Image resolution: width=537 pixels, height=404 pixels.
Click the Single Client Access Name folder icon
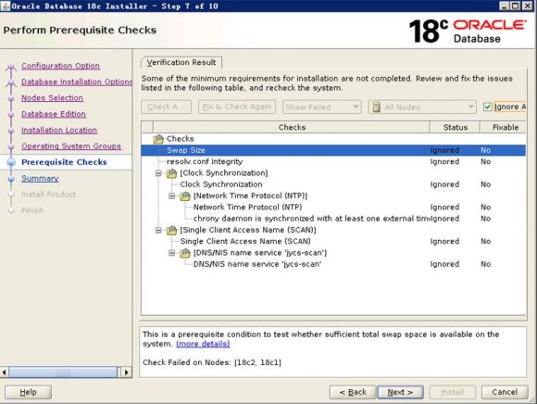171,231
